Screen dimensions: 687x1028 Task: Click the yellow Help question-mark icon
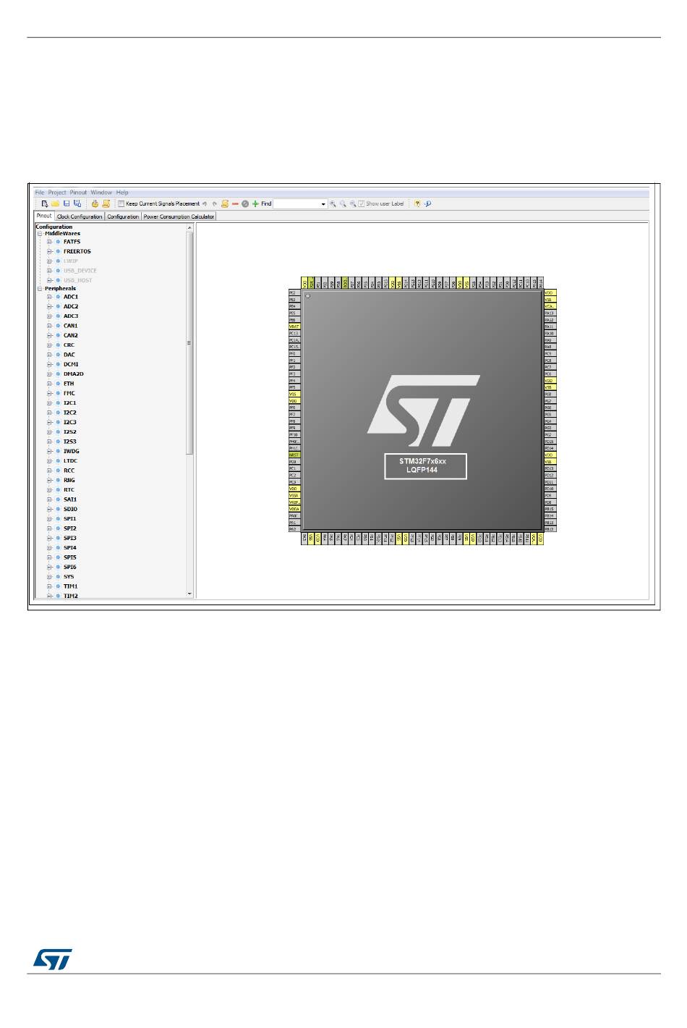coord(417,203)
